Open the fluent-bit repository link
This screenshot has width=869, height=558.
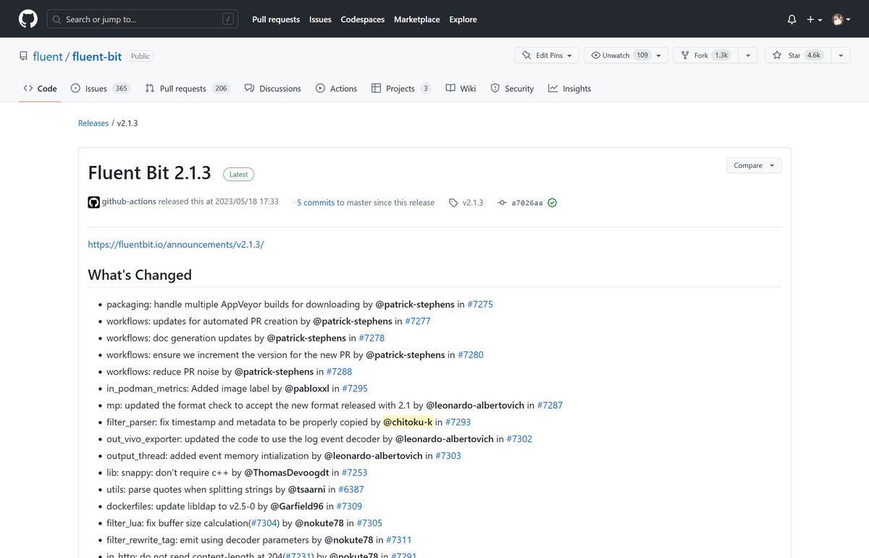click(x=97, y=56)
